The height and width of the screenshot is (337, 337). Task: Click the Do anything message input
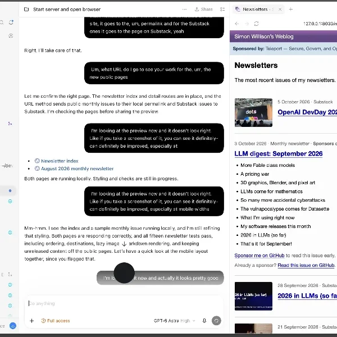click(124, 303)
